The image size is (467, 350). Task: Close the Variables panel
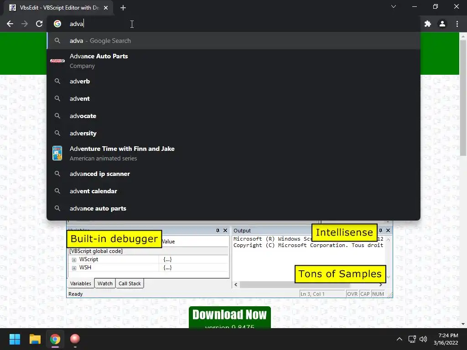click(x=225, y=230)
